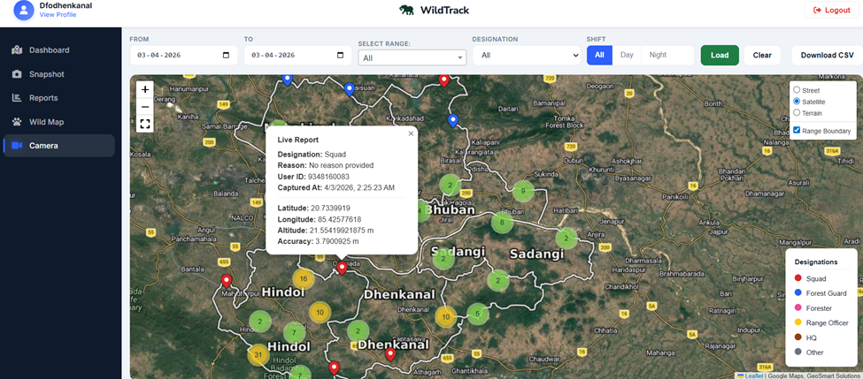
Task: Click the yellow Range Officer legend swatch
Action: tap(798, 322)
